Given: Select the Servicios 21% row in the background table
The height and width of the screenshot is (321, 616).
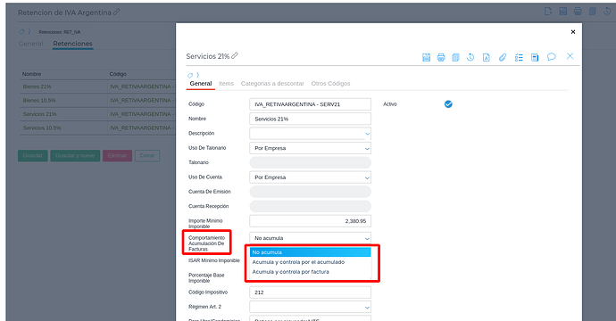Looking at the screenshot, I should click(x=98, y=114).
